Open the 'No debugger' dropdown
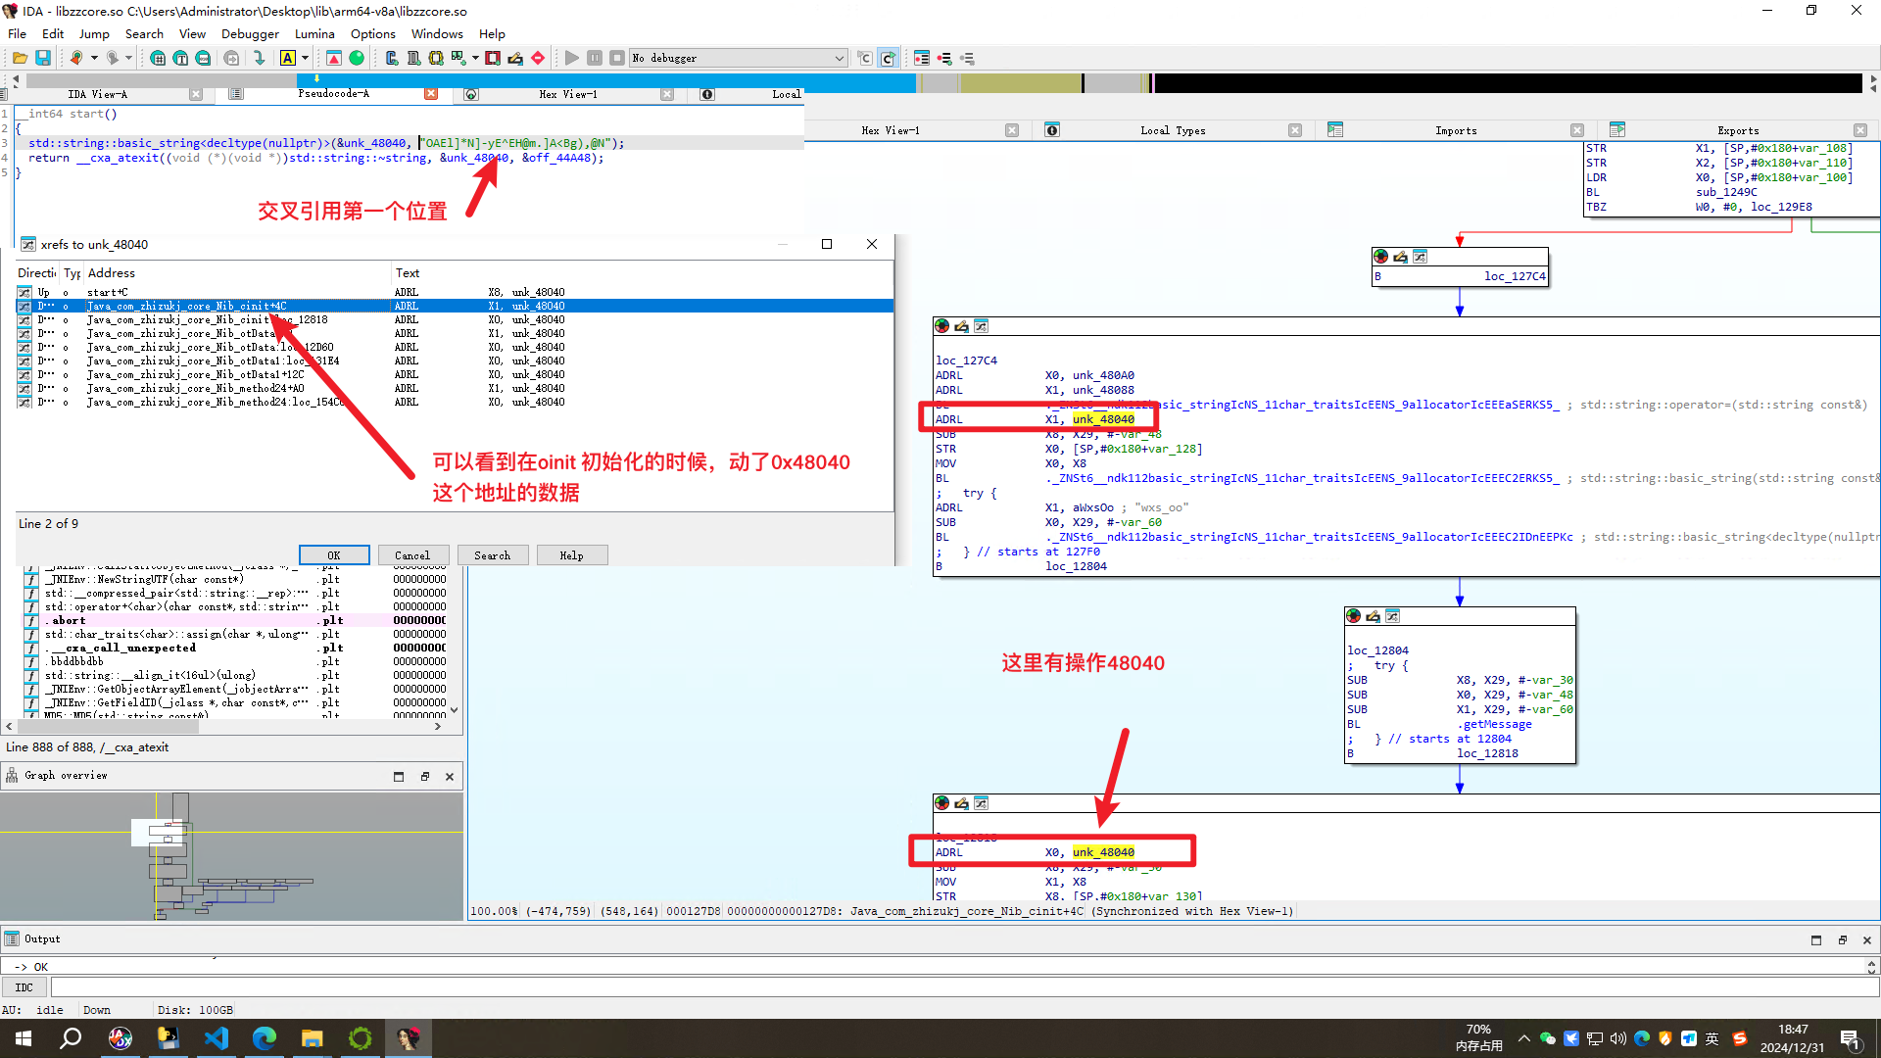The image size is (1881, 1058). coord(839,58)
